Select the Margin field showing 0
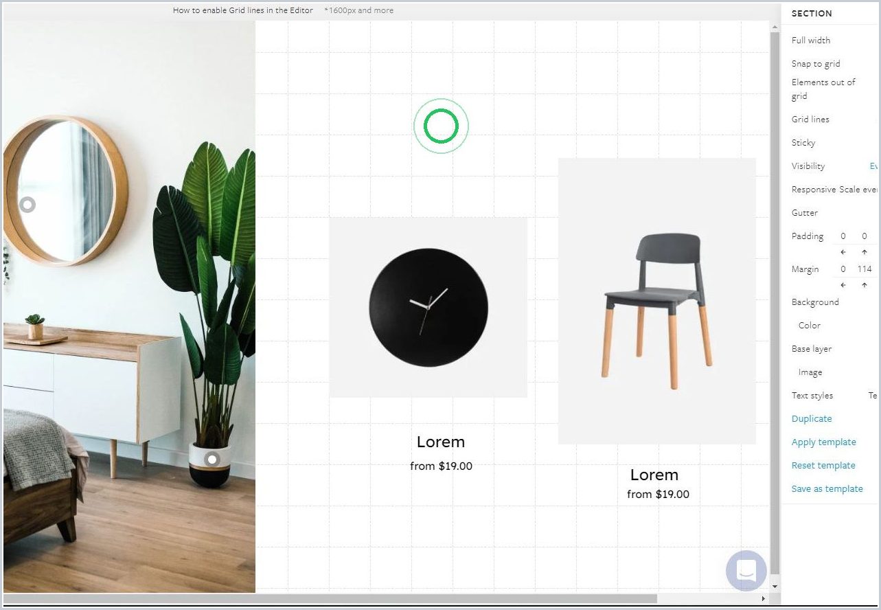This screenshot has width=881, height=610. click(843, 269)
